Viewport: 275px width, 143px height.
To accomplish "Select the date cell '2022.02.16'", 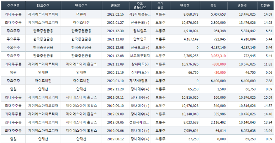I will point(115,14).
